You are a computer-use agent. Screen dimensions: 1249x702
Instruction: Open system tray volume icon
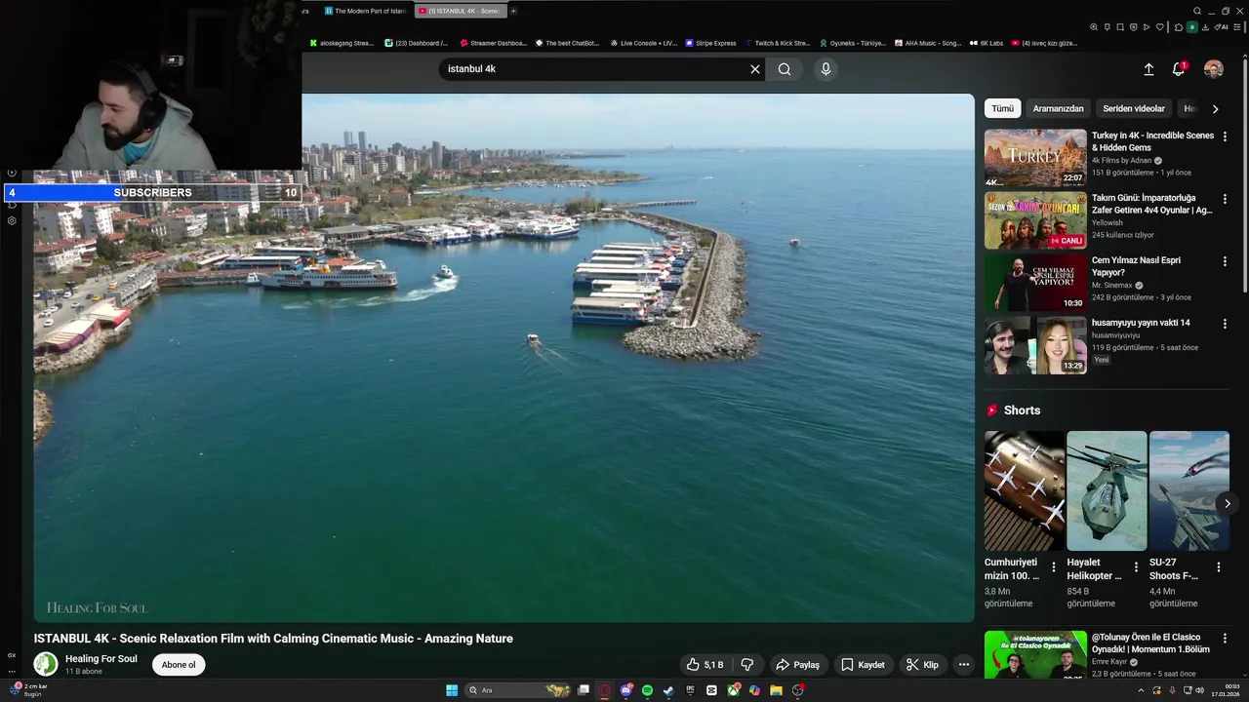(x=1199, y=690)
